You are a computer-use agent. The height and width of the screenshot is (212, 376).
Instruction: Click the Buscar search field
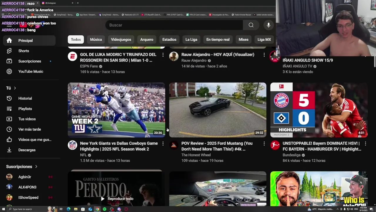(174, 25)
